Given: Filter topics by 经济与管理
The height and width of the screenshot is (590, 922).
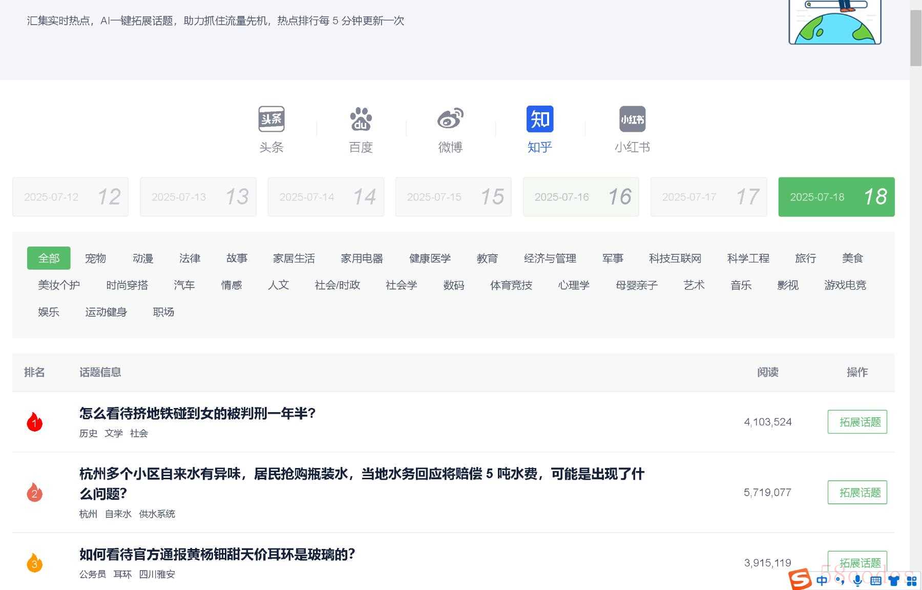Looking at the screenshot, I should point(550,258).
